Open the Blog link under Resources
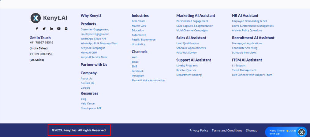The height and width of the screenshot is (137, 310). (x=84, y=99)
